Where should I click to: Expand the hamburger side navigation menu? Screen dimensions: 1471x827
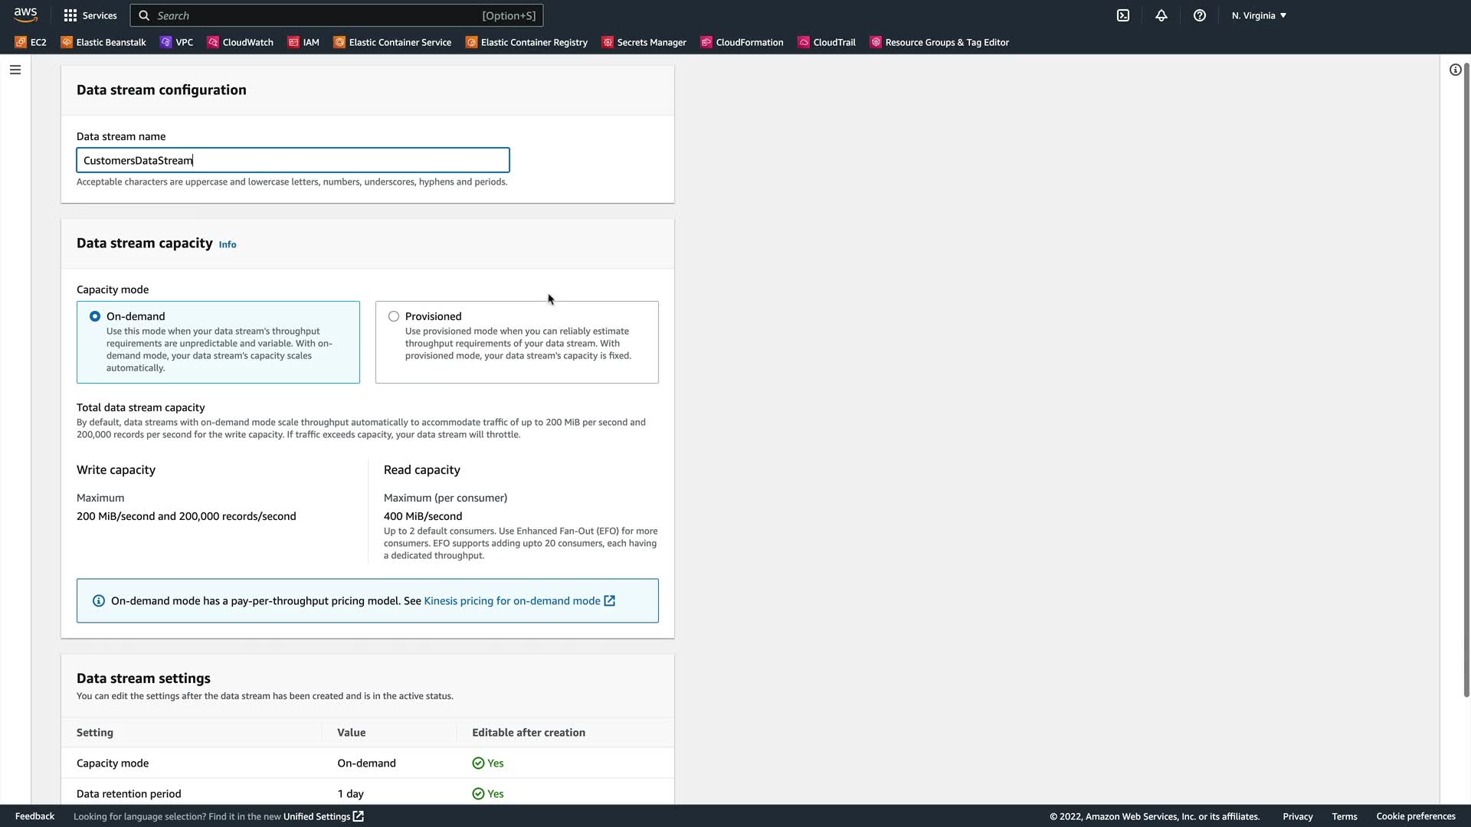(15, 70)
